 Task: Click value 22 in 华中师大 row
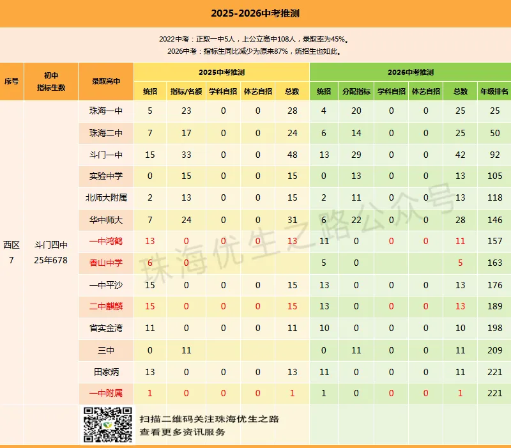pyautogui.click(x=356, y=220)
